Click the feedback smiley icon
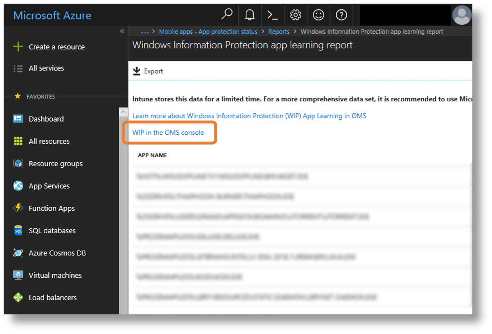The width and height of the screenshot is (492, 334). click(x=318, y=15)
